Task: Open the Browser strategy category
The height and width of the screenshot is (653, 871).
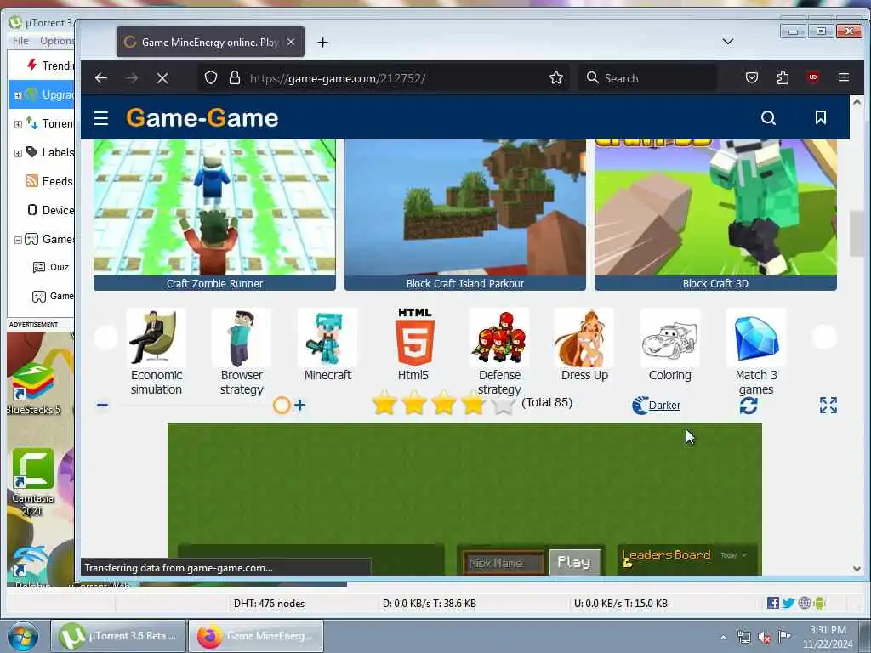Action: [x=242, y=353]
